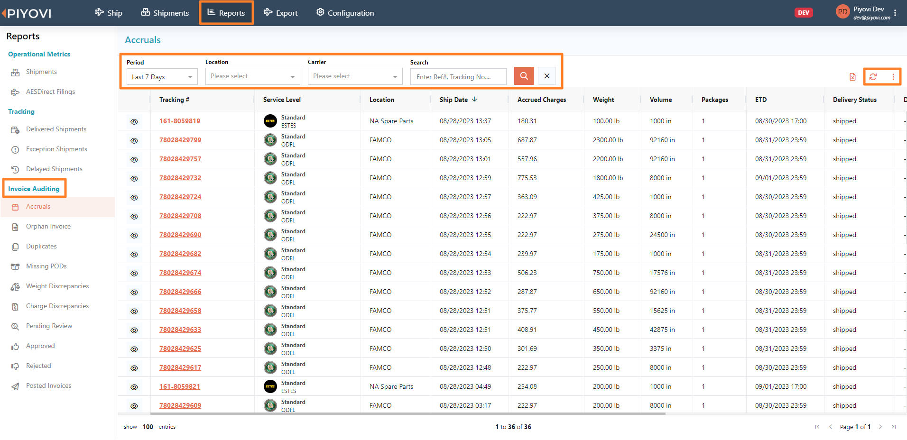Open the Location filter dropdown

[252, 76]
